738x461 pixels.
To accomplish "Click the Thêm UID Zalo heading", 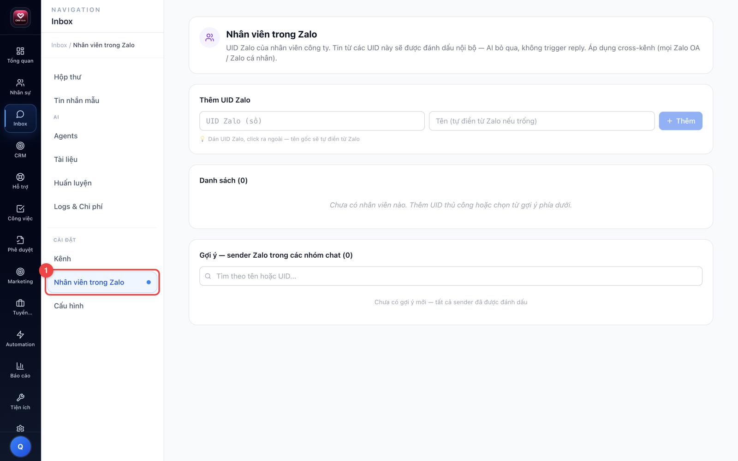I will (x=225, y=100).
